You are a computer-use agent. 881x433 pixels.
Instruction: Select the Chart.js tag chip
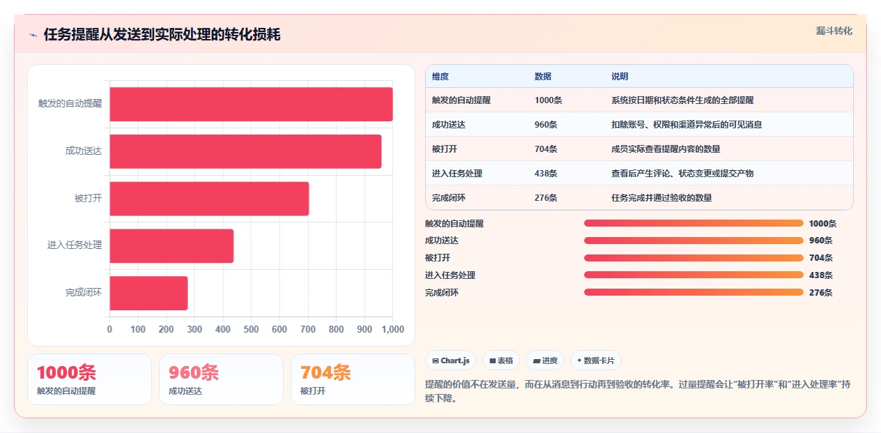pyautogui.click(x=451, y=360)
